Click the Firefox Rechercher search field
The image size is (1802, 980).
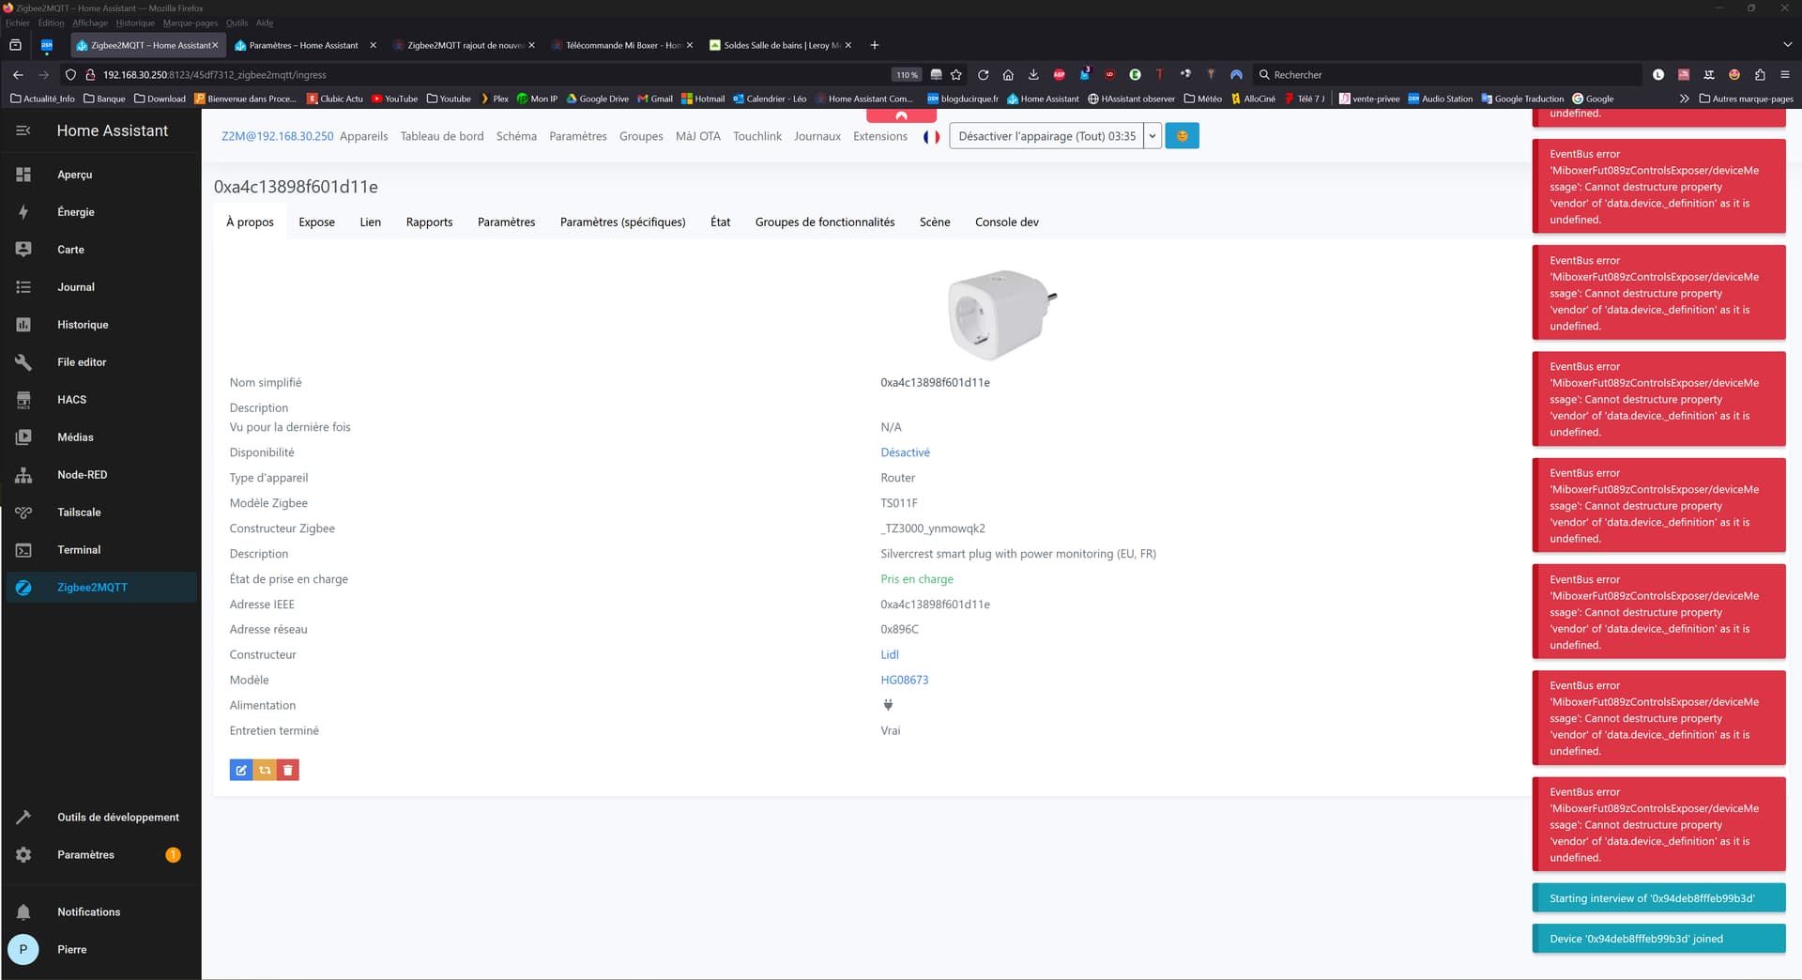(x=1445, y=75)
